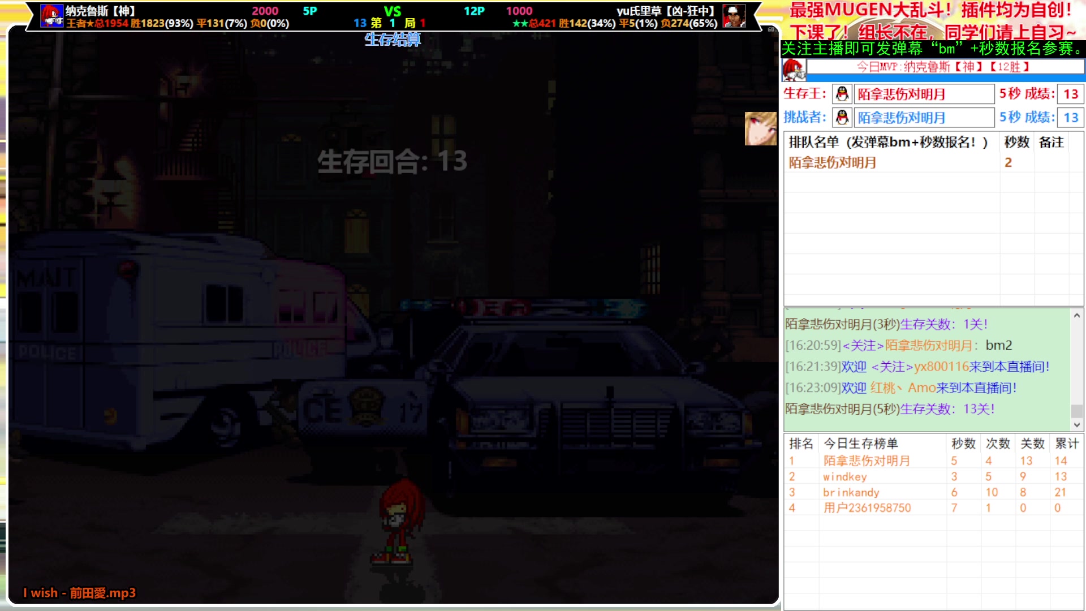1086x611 pixels.
Task: Click the chat log scrollbar down arrow
Action: click(x=1077, y=424)
